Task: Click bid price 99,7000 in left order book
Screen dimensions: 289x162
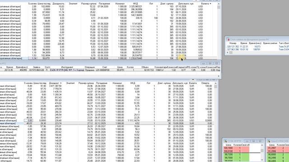Action: point(228,158)
